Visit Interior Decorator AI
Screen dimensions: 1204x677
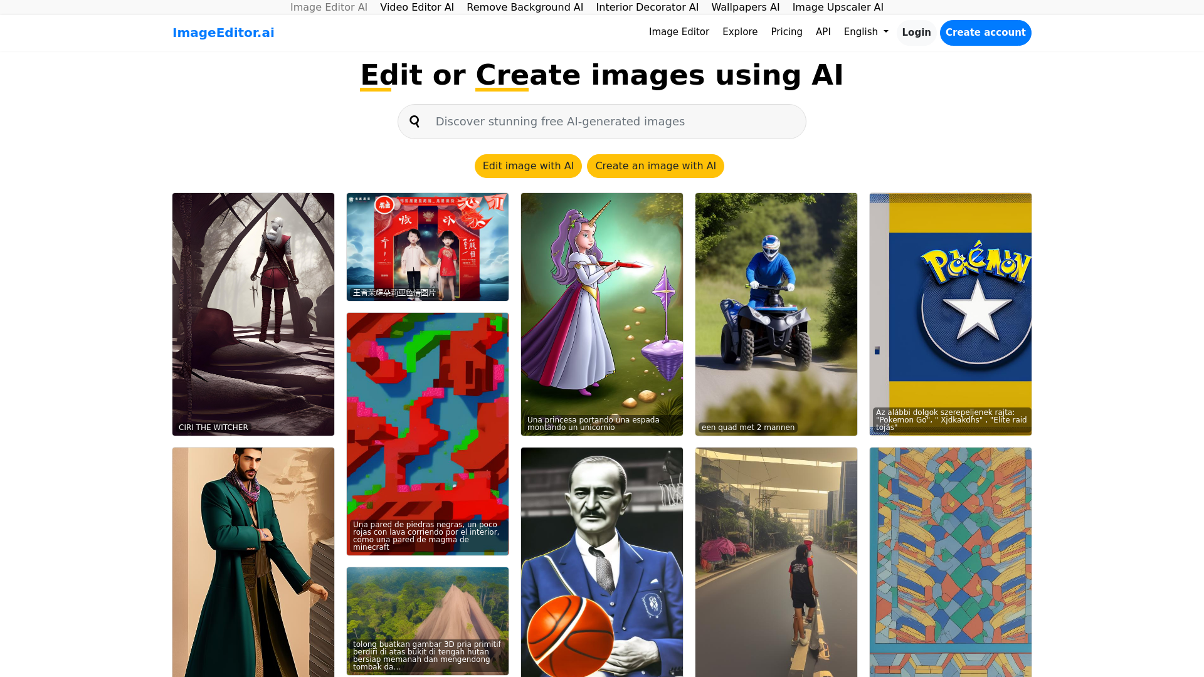click(x=647, y=7)
